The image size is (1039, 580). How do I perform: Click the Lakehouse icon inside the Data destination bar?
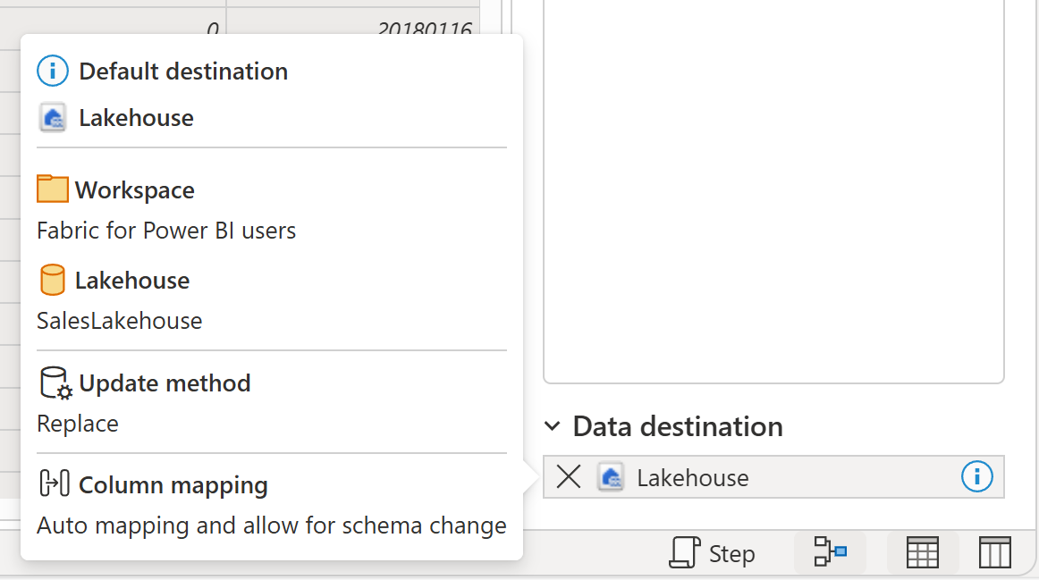point(611,476)
